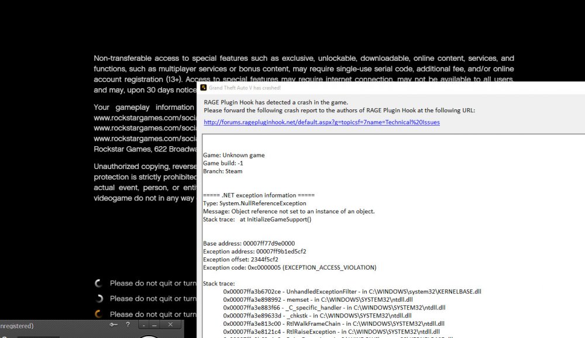Select 'Exception address: 00007ff9b1ed5cf2' line
This screenshot has height=338, width=585.
254,251
